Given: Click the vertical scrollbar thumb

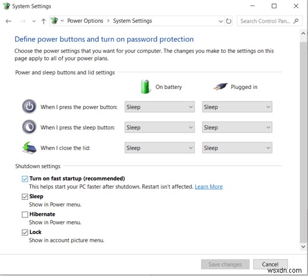Looking at the screenshot, I should pos(303,142).
